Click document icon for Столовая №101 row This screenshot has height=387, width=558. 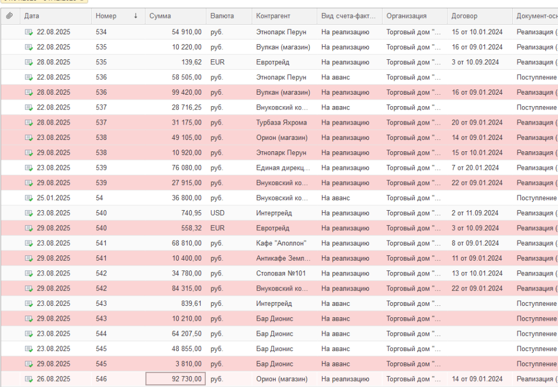click(29, 273)
